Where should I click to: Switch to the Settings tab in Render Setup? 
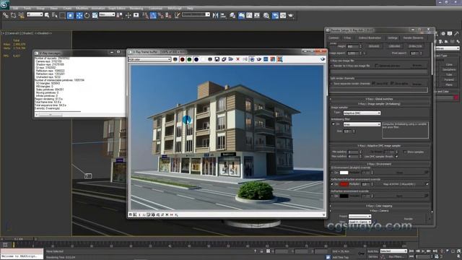click(x=393, y=38)
